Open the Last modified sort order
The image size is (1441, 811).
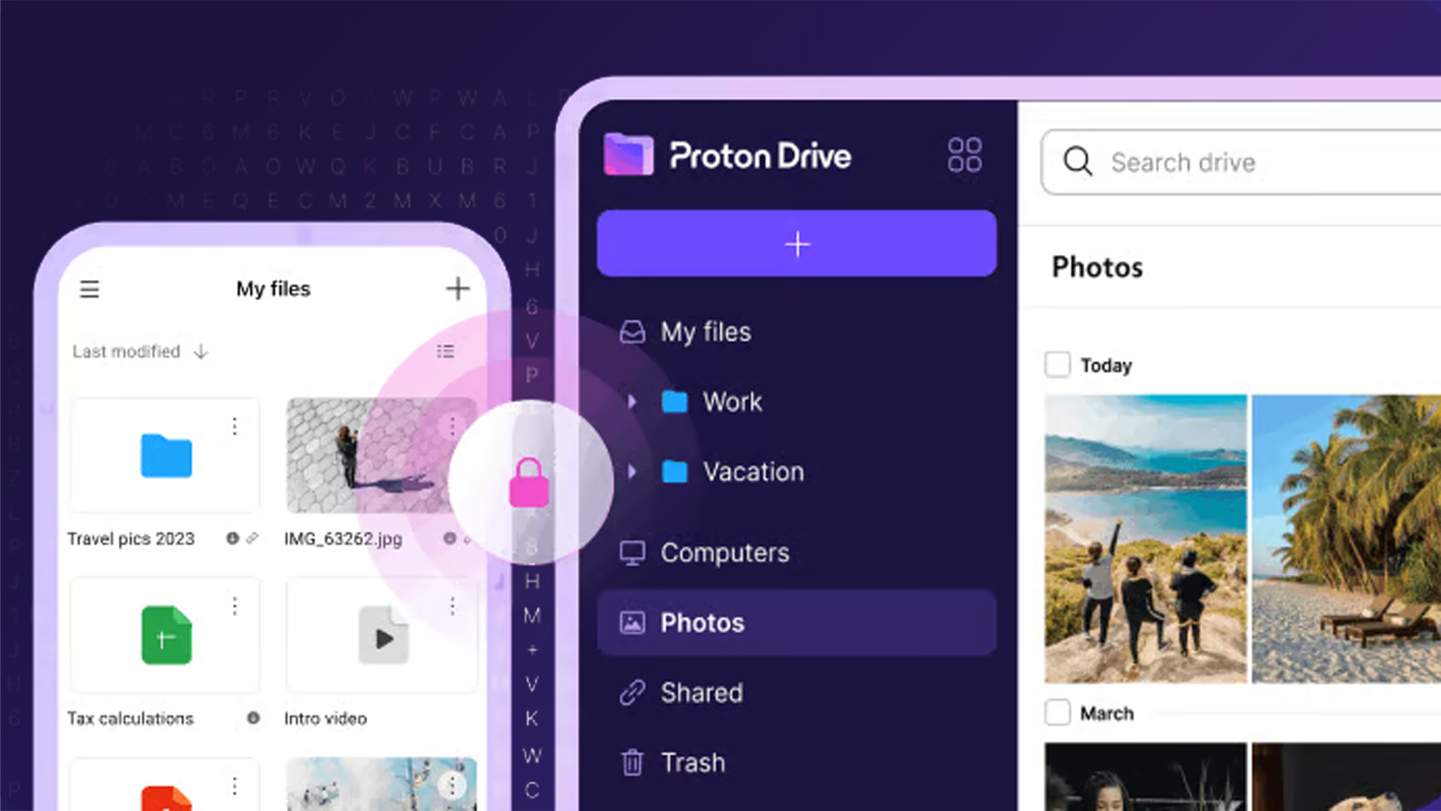pyautogui.click(x=140, y=351)
